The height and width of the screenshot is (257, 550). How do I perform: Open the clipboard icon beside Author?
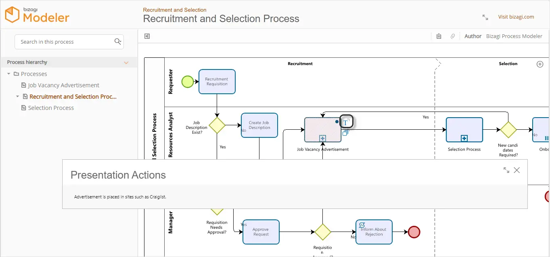point(439,36)
